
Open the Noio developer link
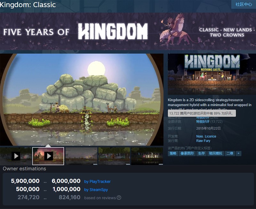pyautogui.click(x=199, y=136)
